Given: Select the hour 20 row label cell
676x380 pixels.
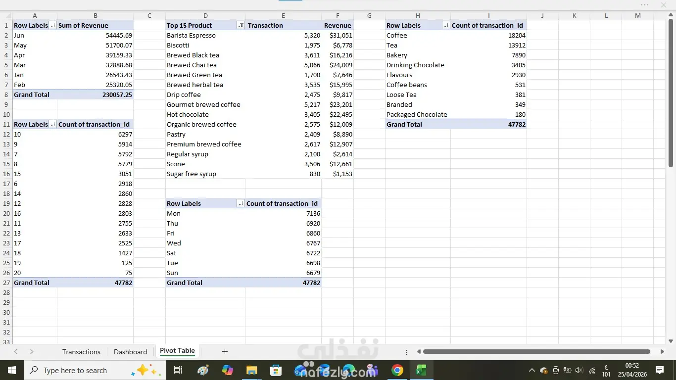Looking at the screenshot, I should (x=35, y=273).
